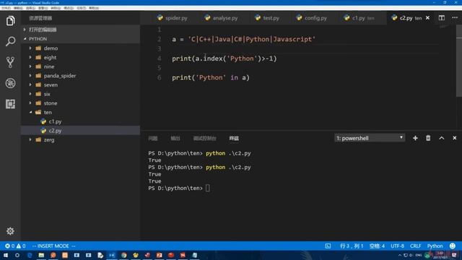Collapse the PYTHON workspace section
Image resolution: width=462 pixels, height=260 pixels.
pos(80,39)
